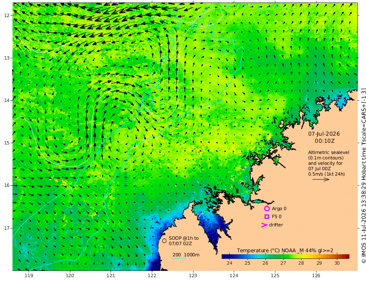Screen dimensions: 366x283
Task: Click the 'SOOP @1h to' legend text
Action: [x=184, y=238]
